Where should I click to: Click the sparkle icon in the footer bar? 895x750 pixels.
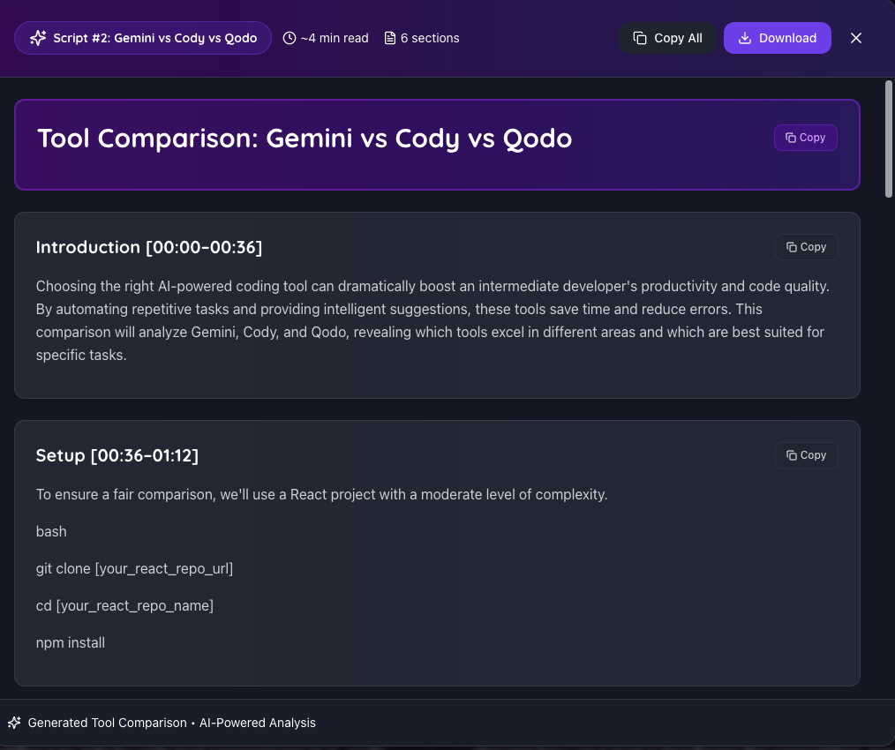(16, 723)
